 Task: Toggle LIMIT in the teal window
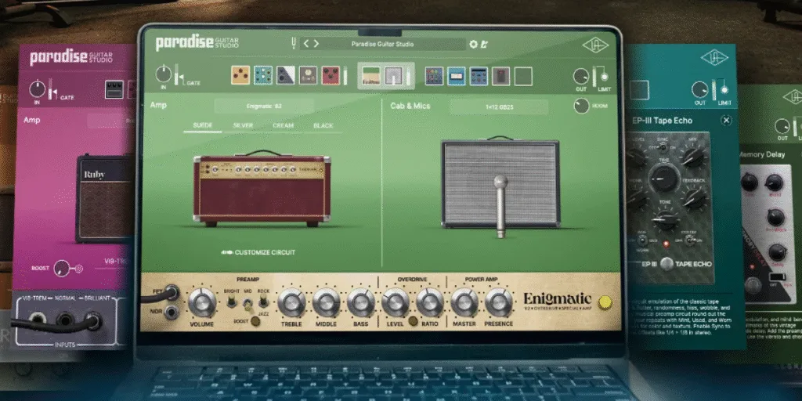[x=724, y=89]
